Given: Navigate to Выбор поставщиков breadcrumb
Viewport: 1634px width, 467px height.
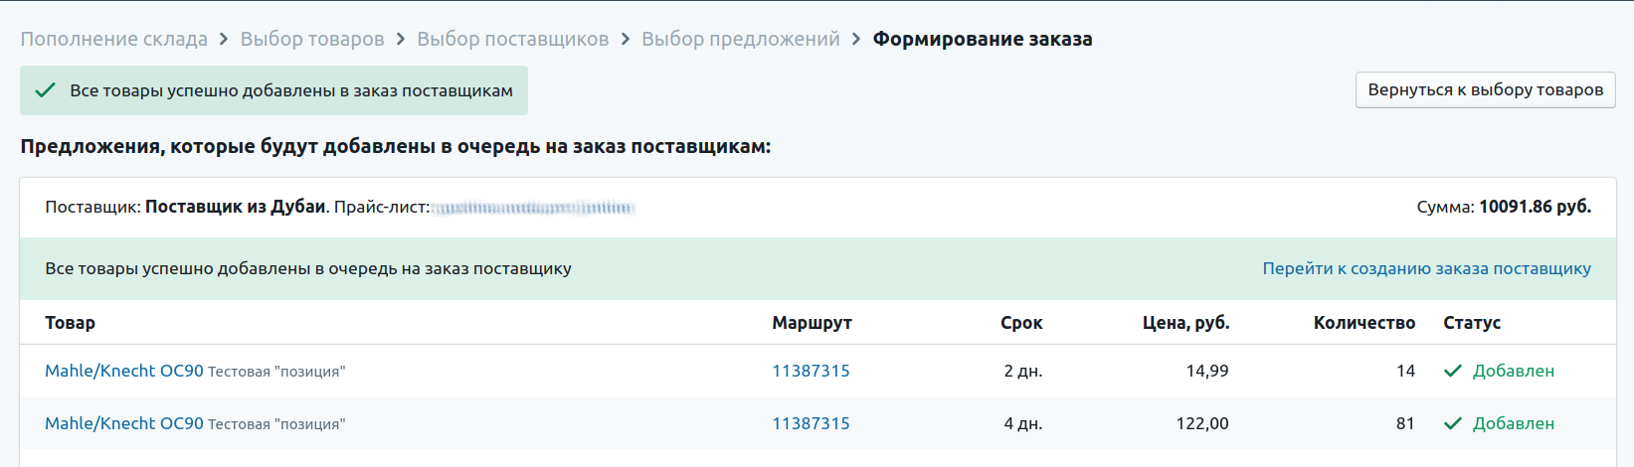Looking at the screenshot, I should pyautogui.click(x=513, y=39).
